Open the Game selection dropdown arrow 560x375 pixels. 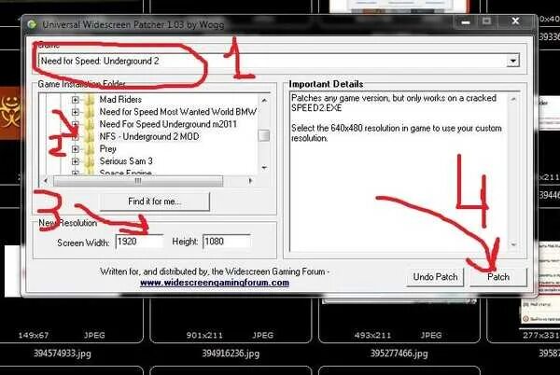pyautogui.click(x=512, y=61)
